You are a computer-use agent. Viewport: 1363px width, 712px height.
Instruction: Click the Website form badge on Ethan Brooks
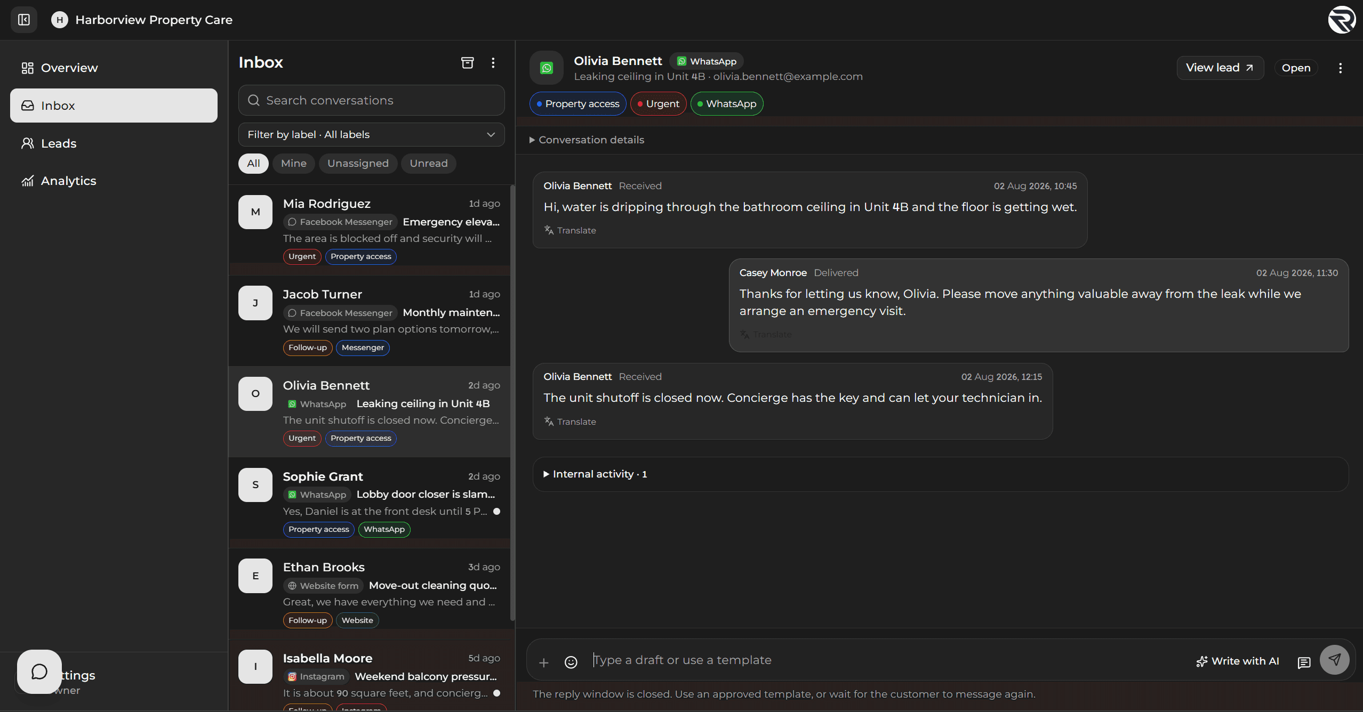click(x=323, y=586)
